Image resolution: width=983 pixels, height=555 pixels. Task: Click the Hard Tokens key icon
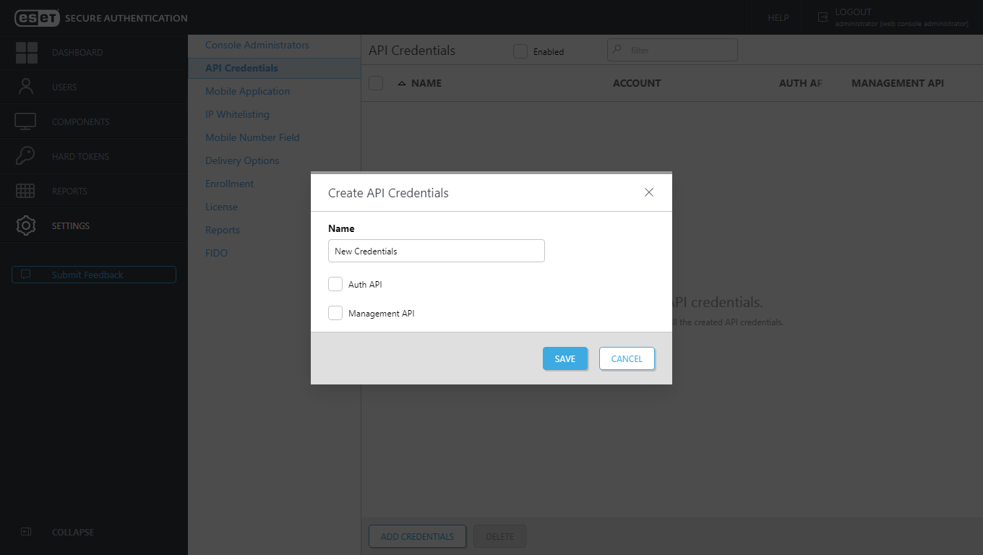[x=25, y=155]
